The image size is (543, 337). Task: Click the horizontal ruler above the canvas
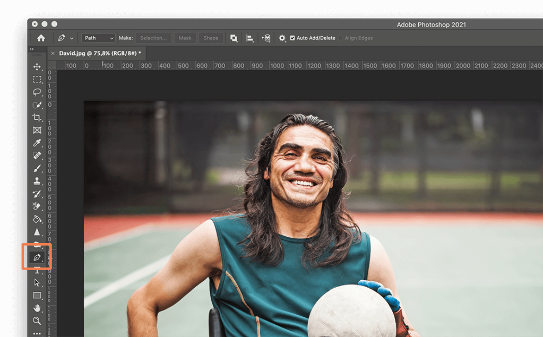click(300, 65)
